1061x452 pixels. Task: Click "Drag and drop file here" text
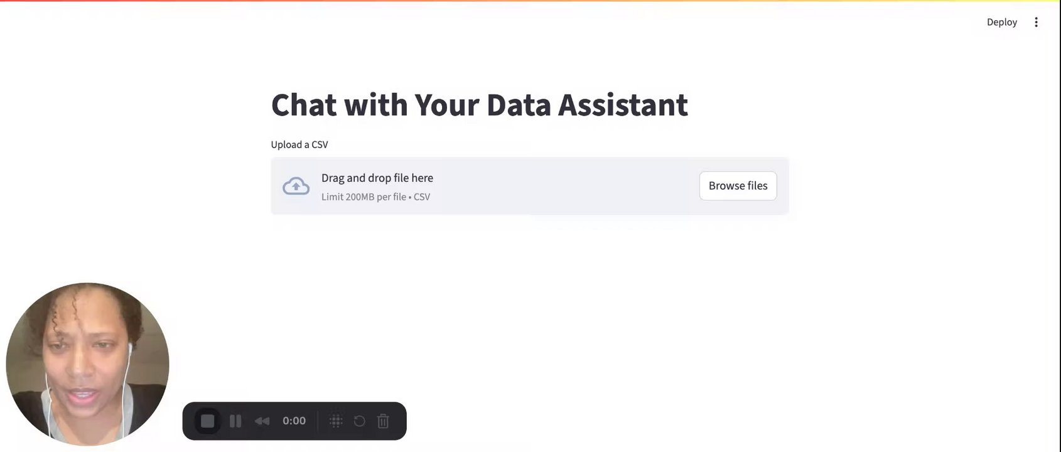coord(377,178)
